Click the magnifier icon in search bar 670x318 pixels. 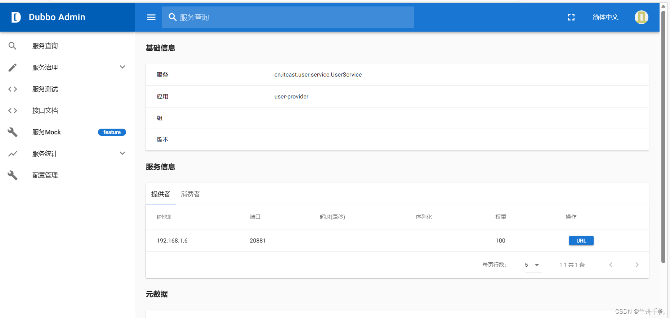(173, 17)
